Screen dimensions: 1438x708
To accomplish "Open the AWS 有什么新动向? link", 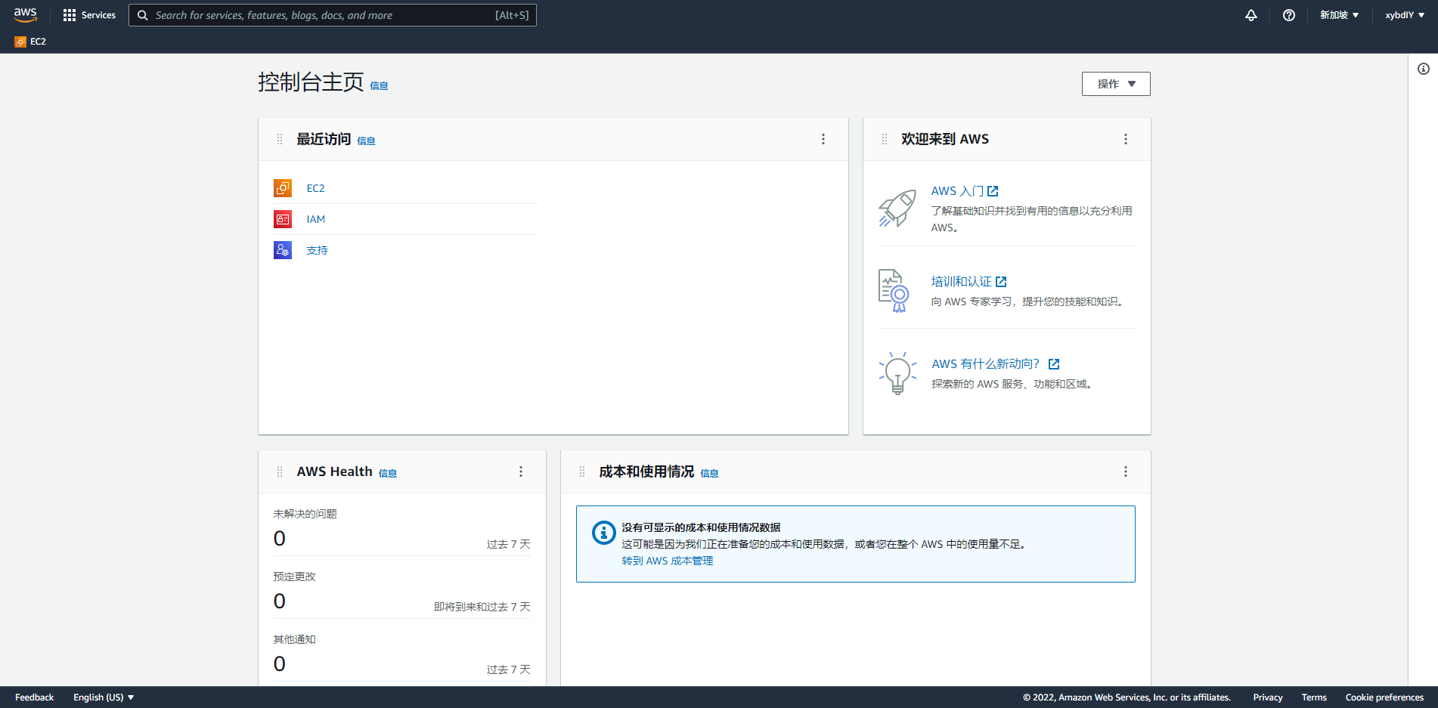I will click(x=995, y=364).
